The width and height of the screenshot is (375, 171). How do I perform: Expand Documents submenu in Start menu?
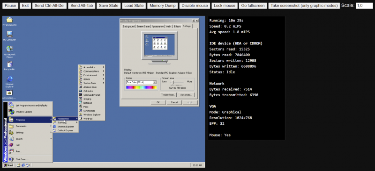point(30,126)
